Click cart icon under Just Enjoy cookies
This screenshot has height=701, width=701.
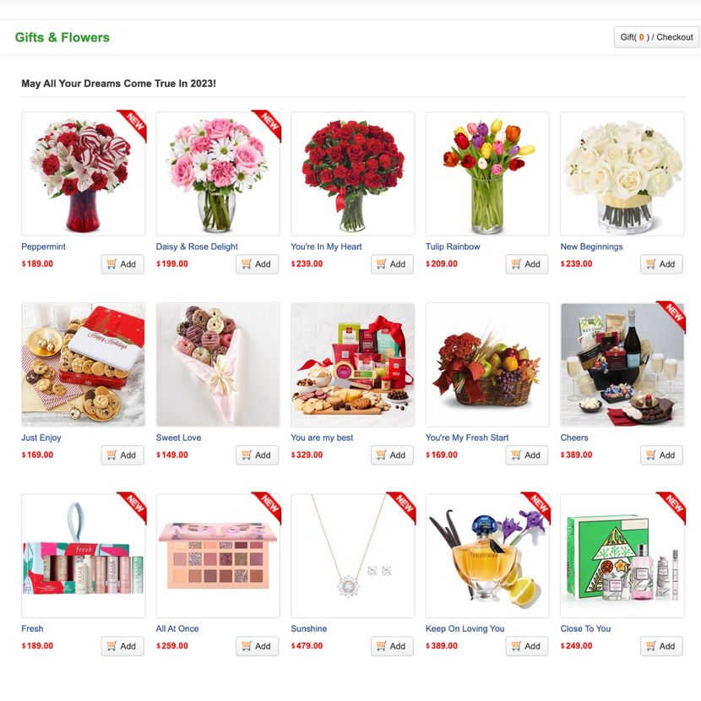[111, 454]
